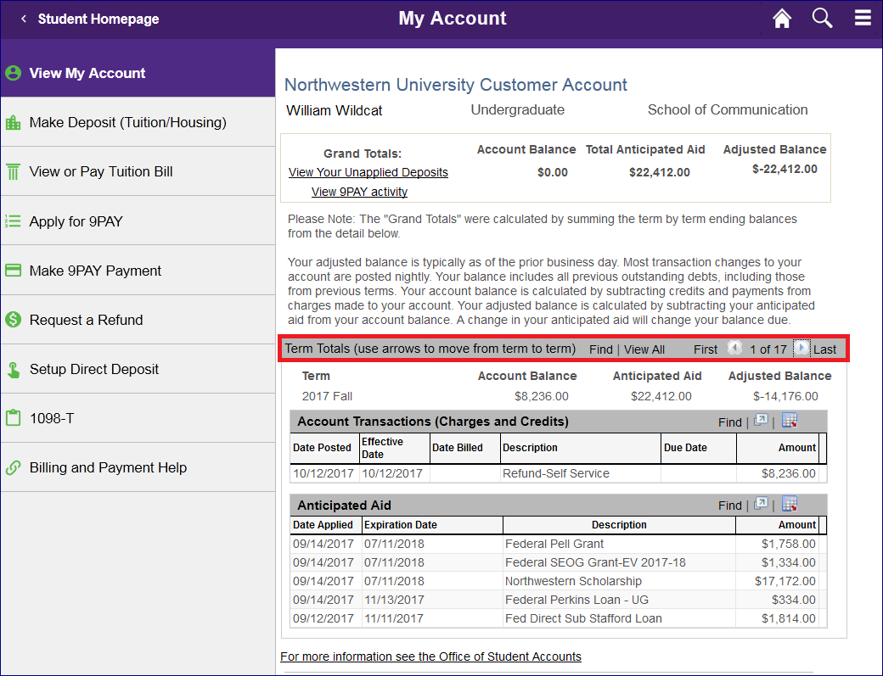Click the 09/12/2017 date applied
This screenshot has width=883, height=676.
[x=323, y=618]
